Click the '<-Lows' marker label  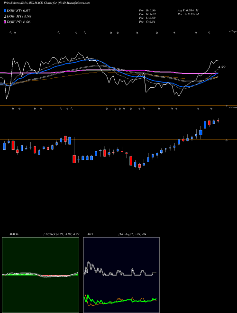pos(233,107)
